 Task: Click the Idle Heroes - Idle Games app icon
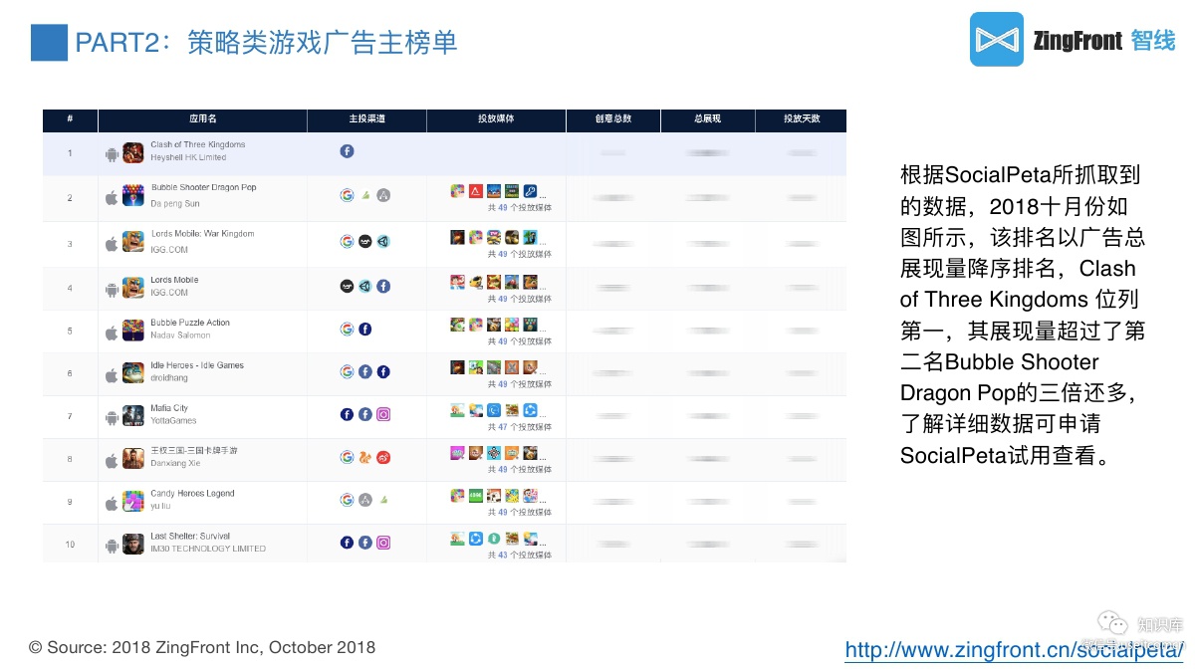[x=133, y=373]
